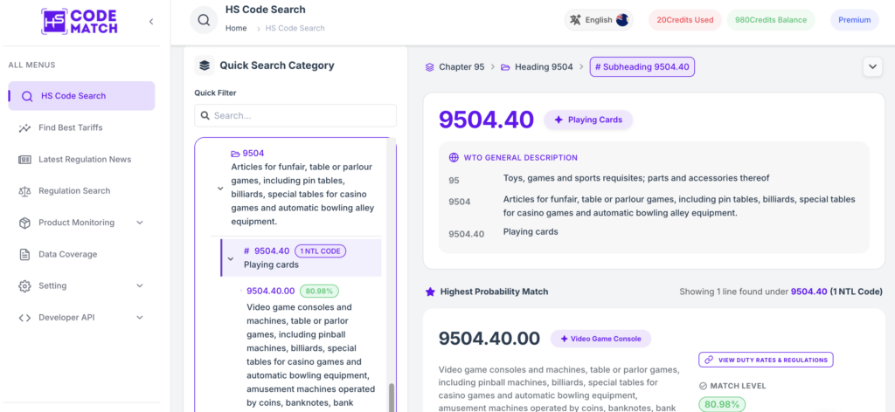The image size is (895, 412).
Task: Click the category tree scrollbar thumb
Action: [391, 397]
